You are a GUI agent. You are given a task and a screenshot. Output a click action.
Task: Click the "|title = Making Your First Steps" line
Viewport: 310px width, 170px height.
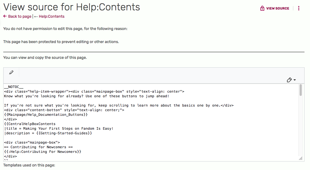59,129
